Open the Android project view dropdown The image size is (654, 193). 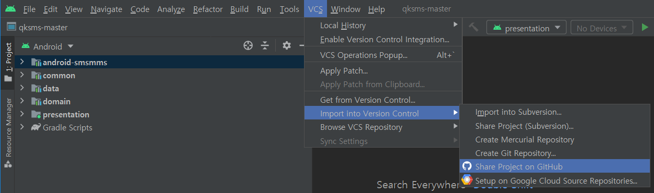tap(48, 46)
